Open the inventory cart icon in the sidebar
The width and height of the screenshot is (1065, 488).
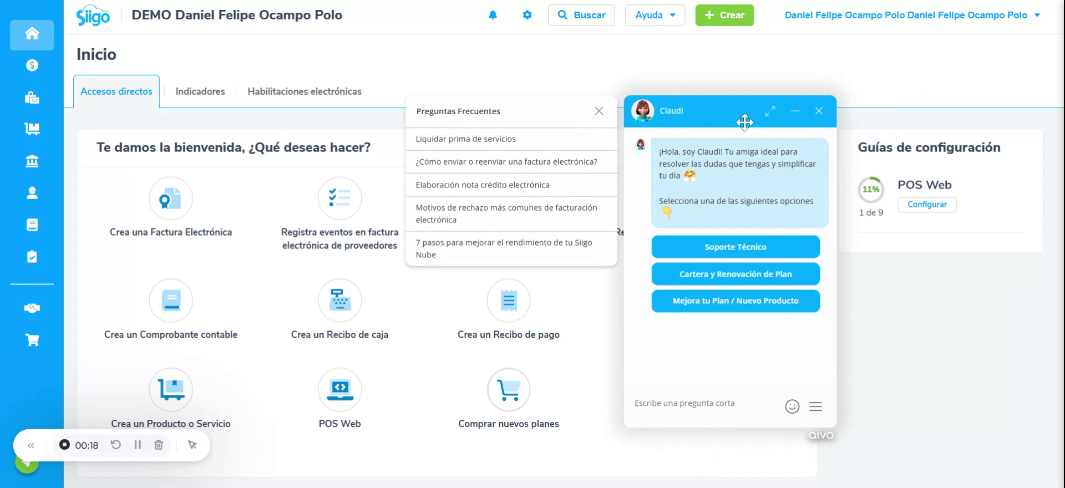pyautogui.click(x=32, y=129)
